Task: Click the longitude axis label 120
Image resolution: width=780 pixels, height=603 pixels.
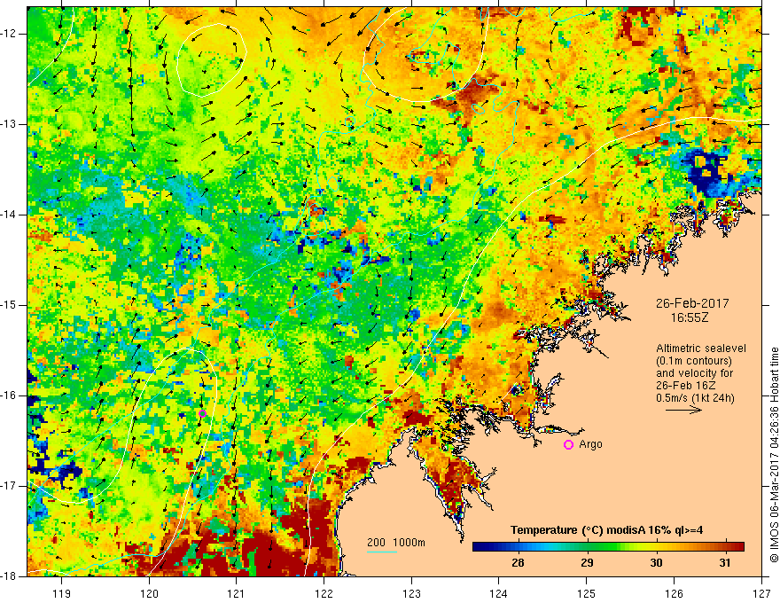Action: tap(149, 593)
